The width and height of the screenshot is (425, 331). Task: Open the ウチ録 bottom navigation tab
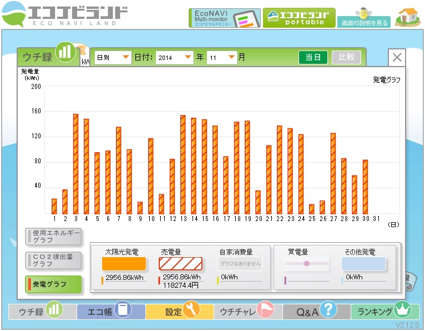[x=42, y=312]
